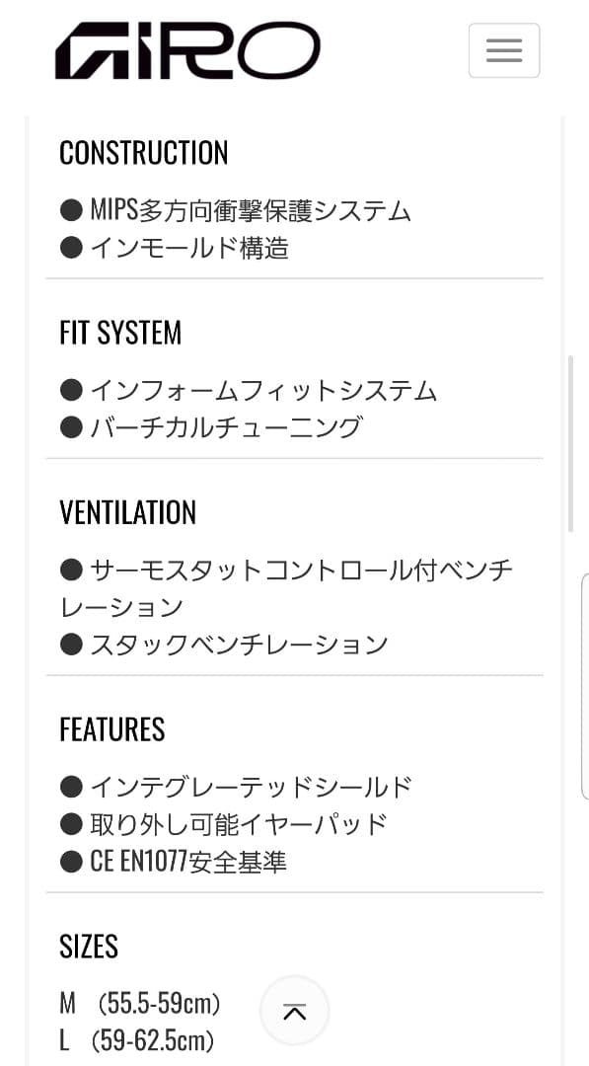Select the FEATURES section heading

(x=111, y=730)
